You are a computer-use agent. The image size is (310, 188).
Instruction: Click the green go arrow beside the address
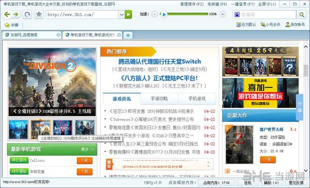(x=128, y=14)
